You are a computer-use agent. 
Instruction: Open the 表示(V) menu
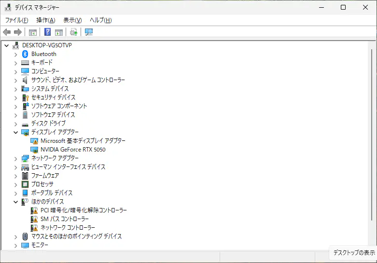pyautogui.click(x=72, y=20)
